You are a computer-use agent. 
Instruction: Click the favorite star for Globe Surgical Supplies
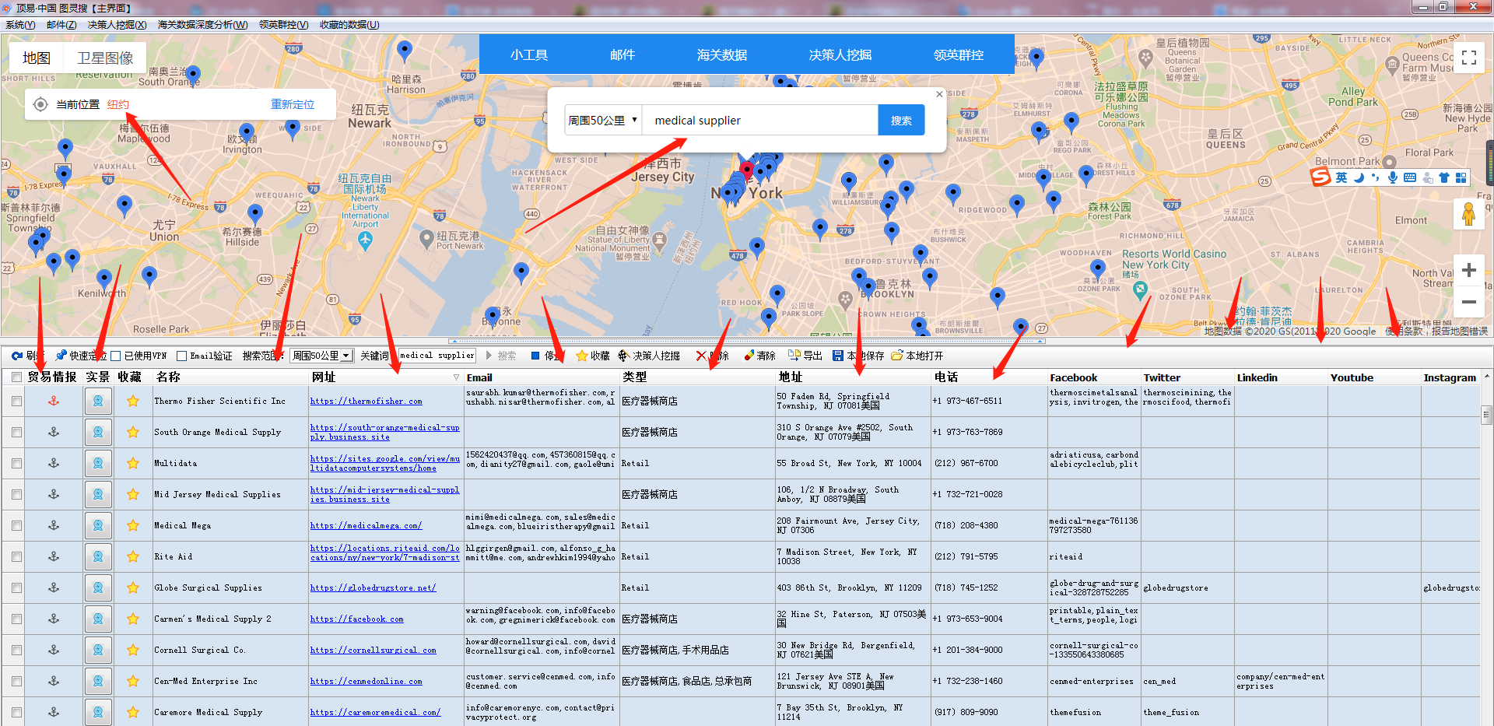click(x=133, y=587)
